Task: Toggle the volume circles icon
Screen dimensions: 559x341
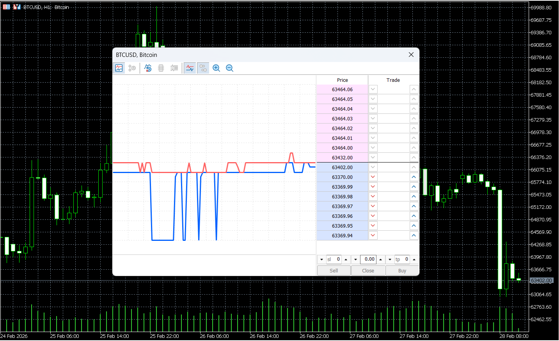Action: [x=203, y=68]
